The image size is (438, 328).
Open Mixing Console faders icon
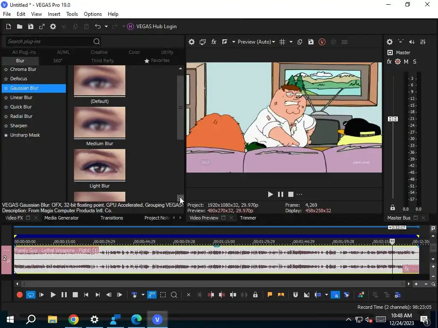click(423, 42)
